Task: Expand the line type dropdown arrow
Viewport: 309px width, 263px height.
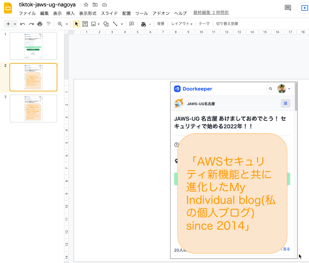Action: pos(122,24)
